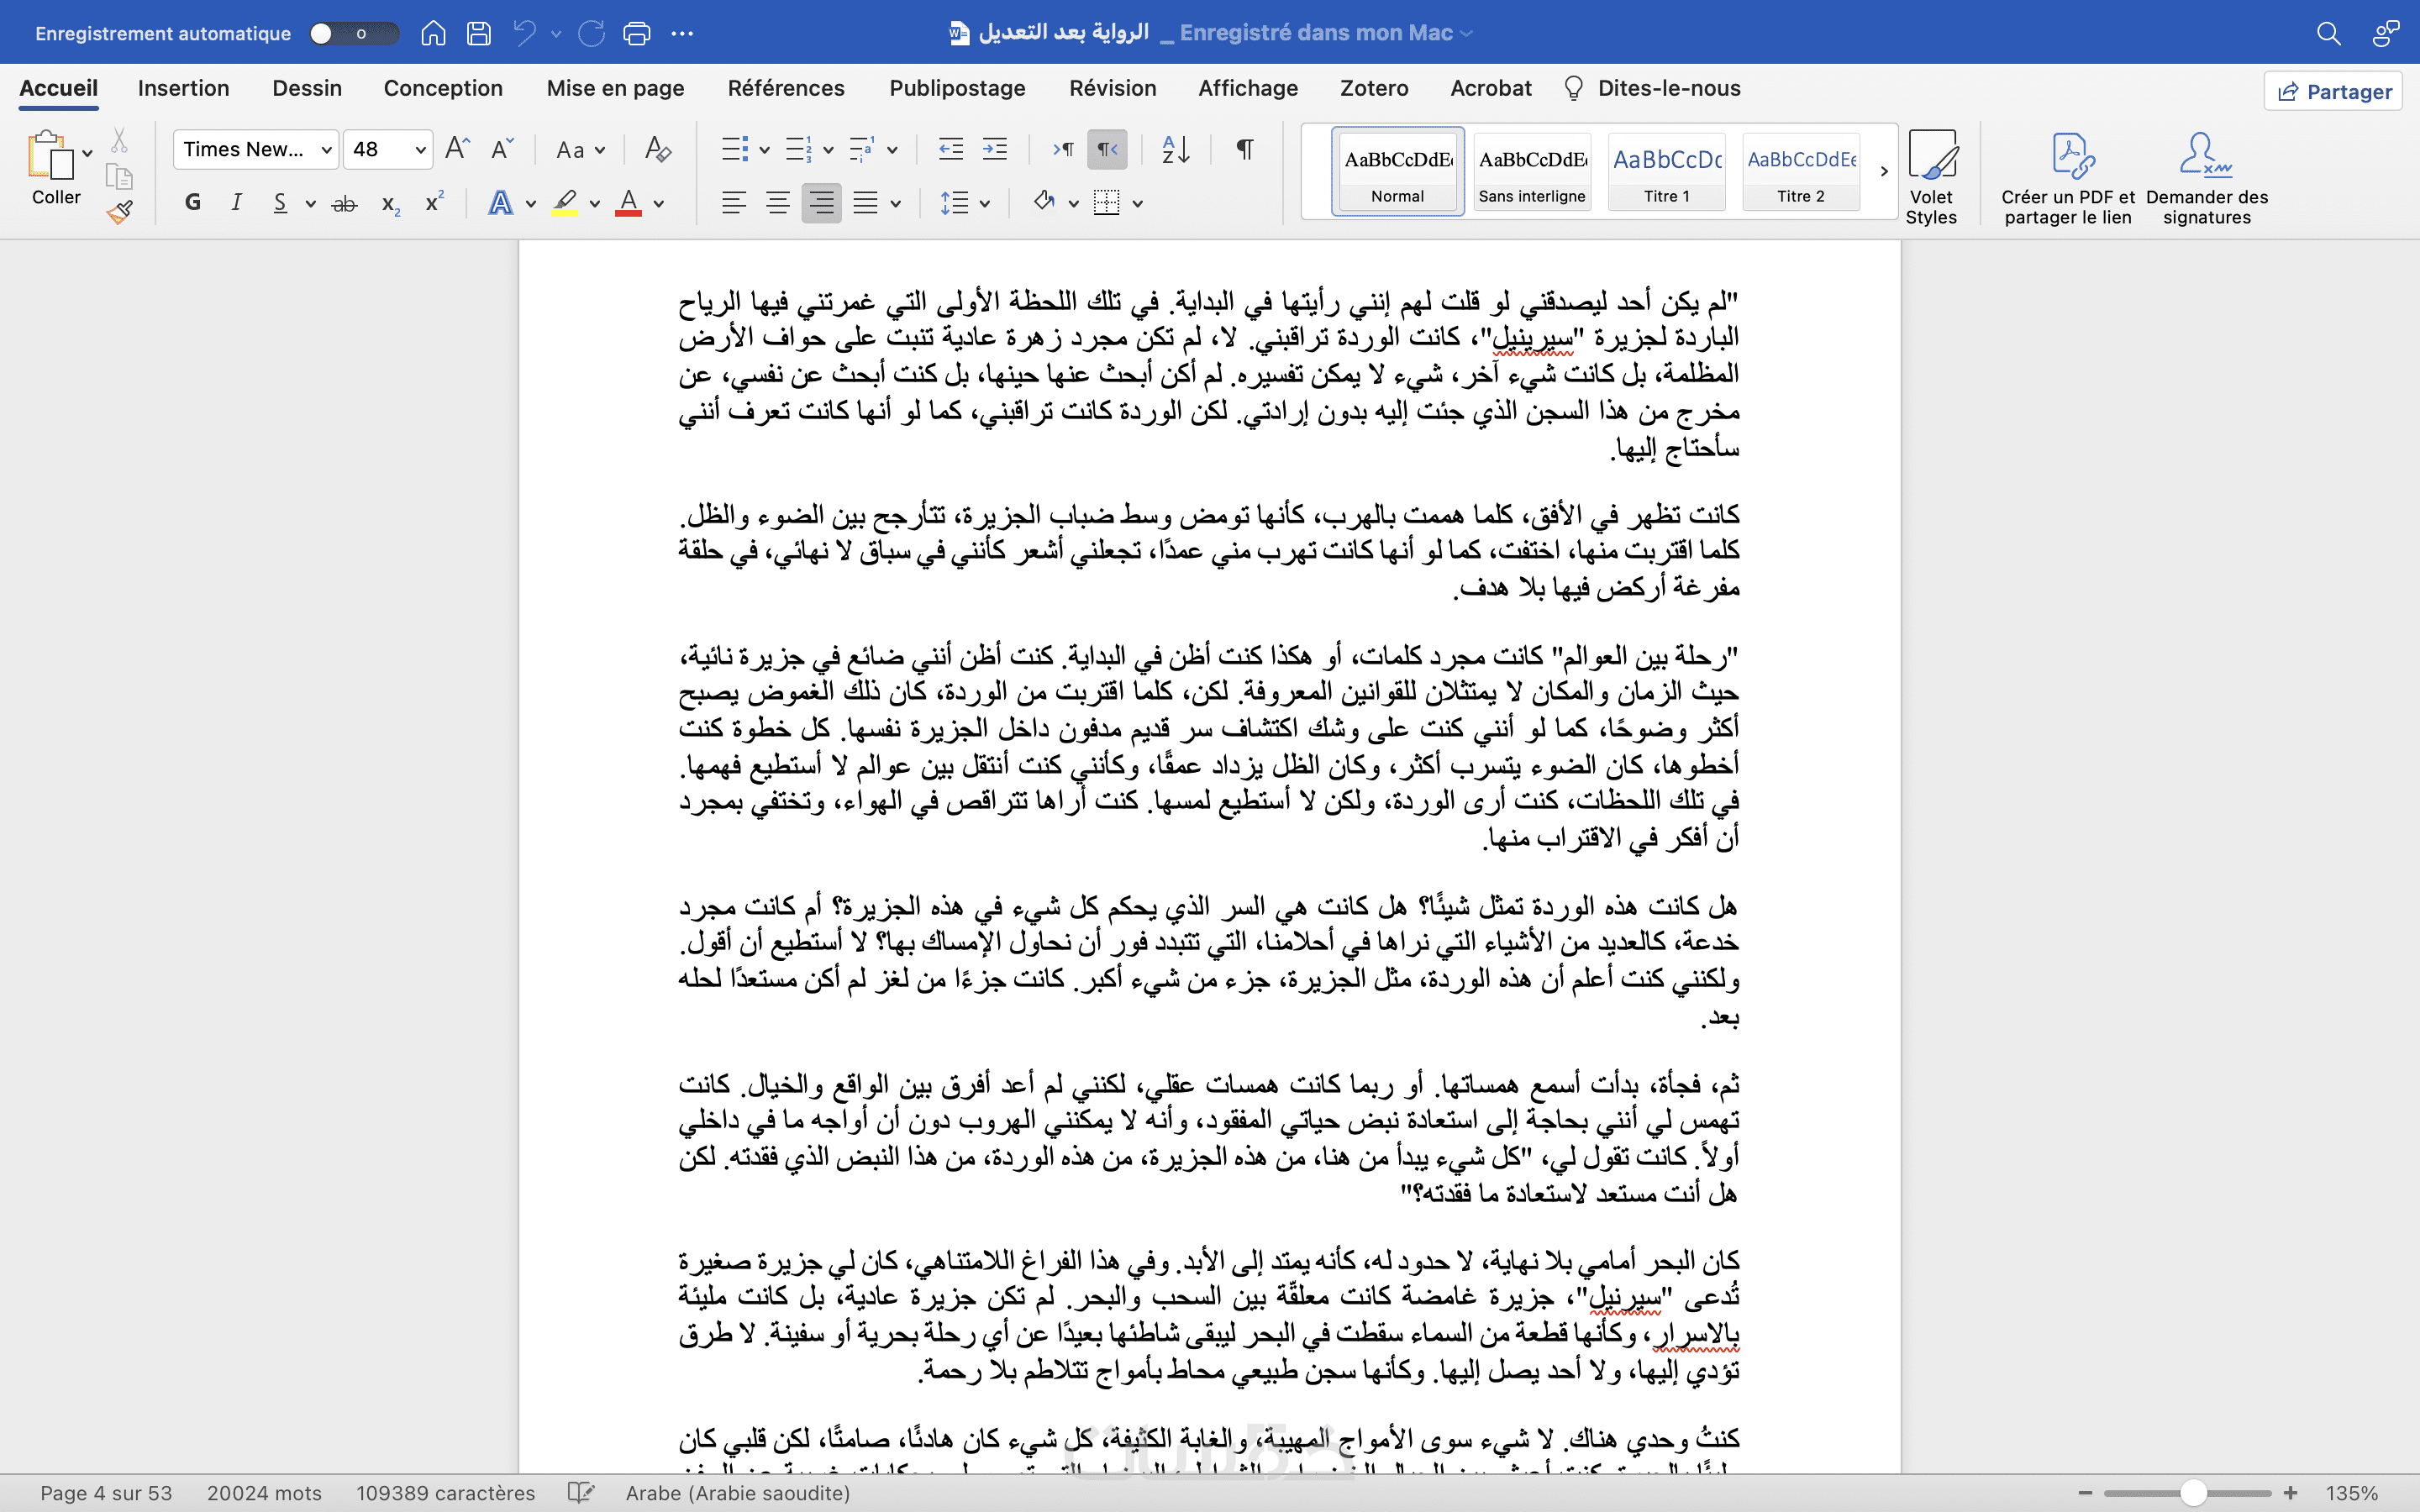Click the word count 20024 mots
This screenshot has width=2420, height=1512.
coord(264,1493)
